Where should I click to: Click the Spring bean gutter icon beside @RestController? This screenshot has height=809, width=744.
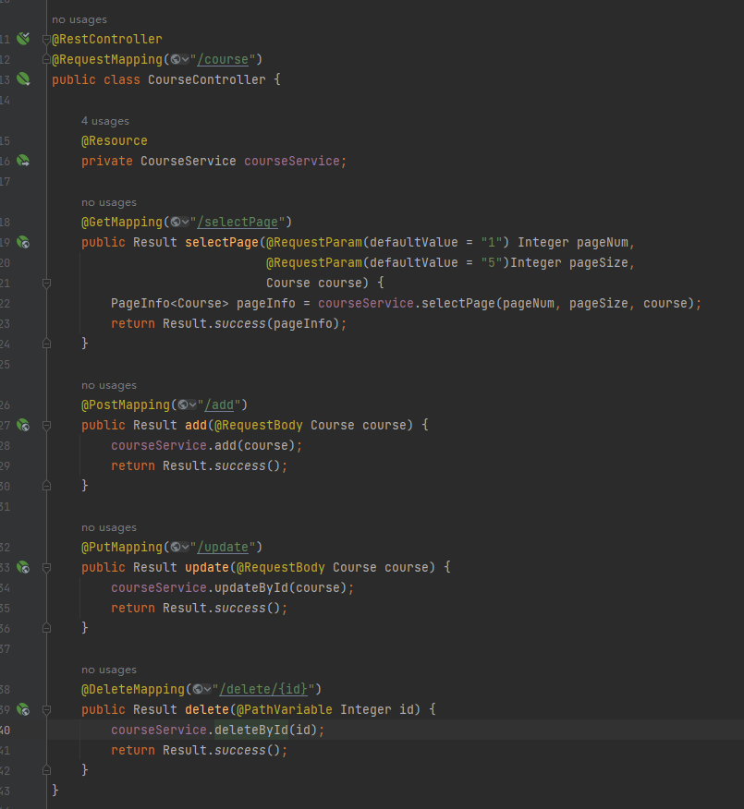point(23,39)
